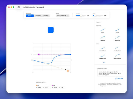The width and height of the screenshot is (133, 99).
Task: Click the CONTROL POINTS heading
Action: pyautogui.click(x=41, y=82)
